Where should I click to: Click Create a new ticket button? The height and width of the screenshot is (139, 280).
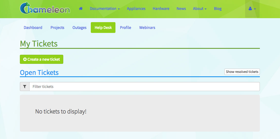41,59
